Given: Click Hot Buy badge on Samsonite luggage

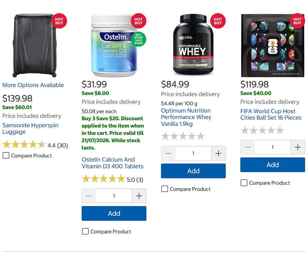Looking at the screenshot, I should pos(59,21).
